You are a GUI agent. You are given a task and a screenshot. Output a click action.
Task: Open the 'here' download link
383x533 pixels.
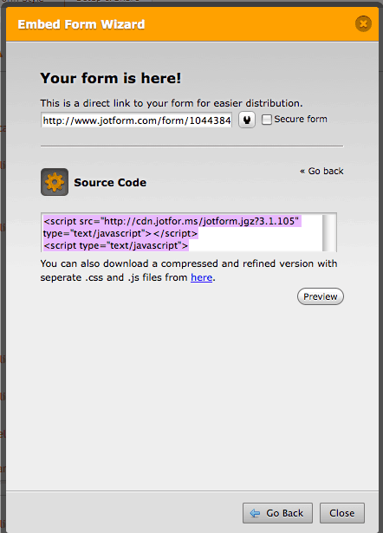(202, 277)
